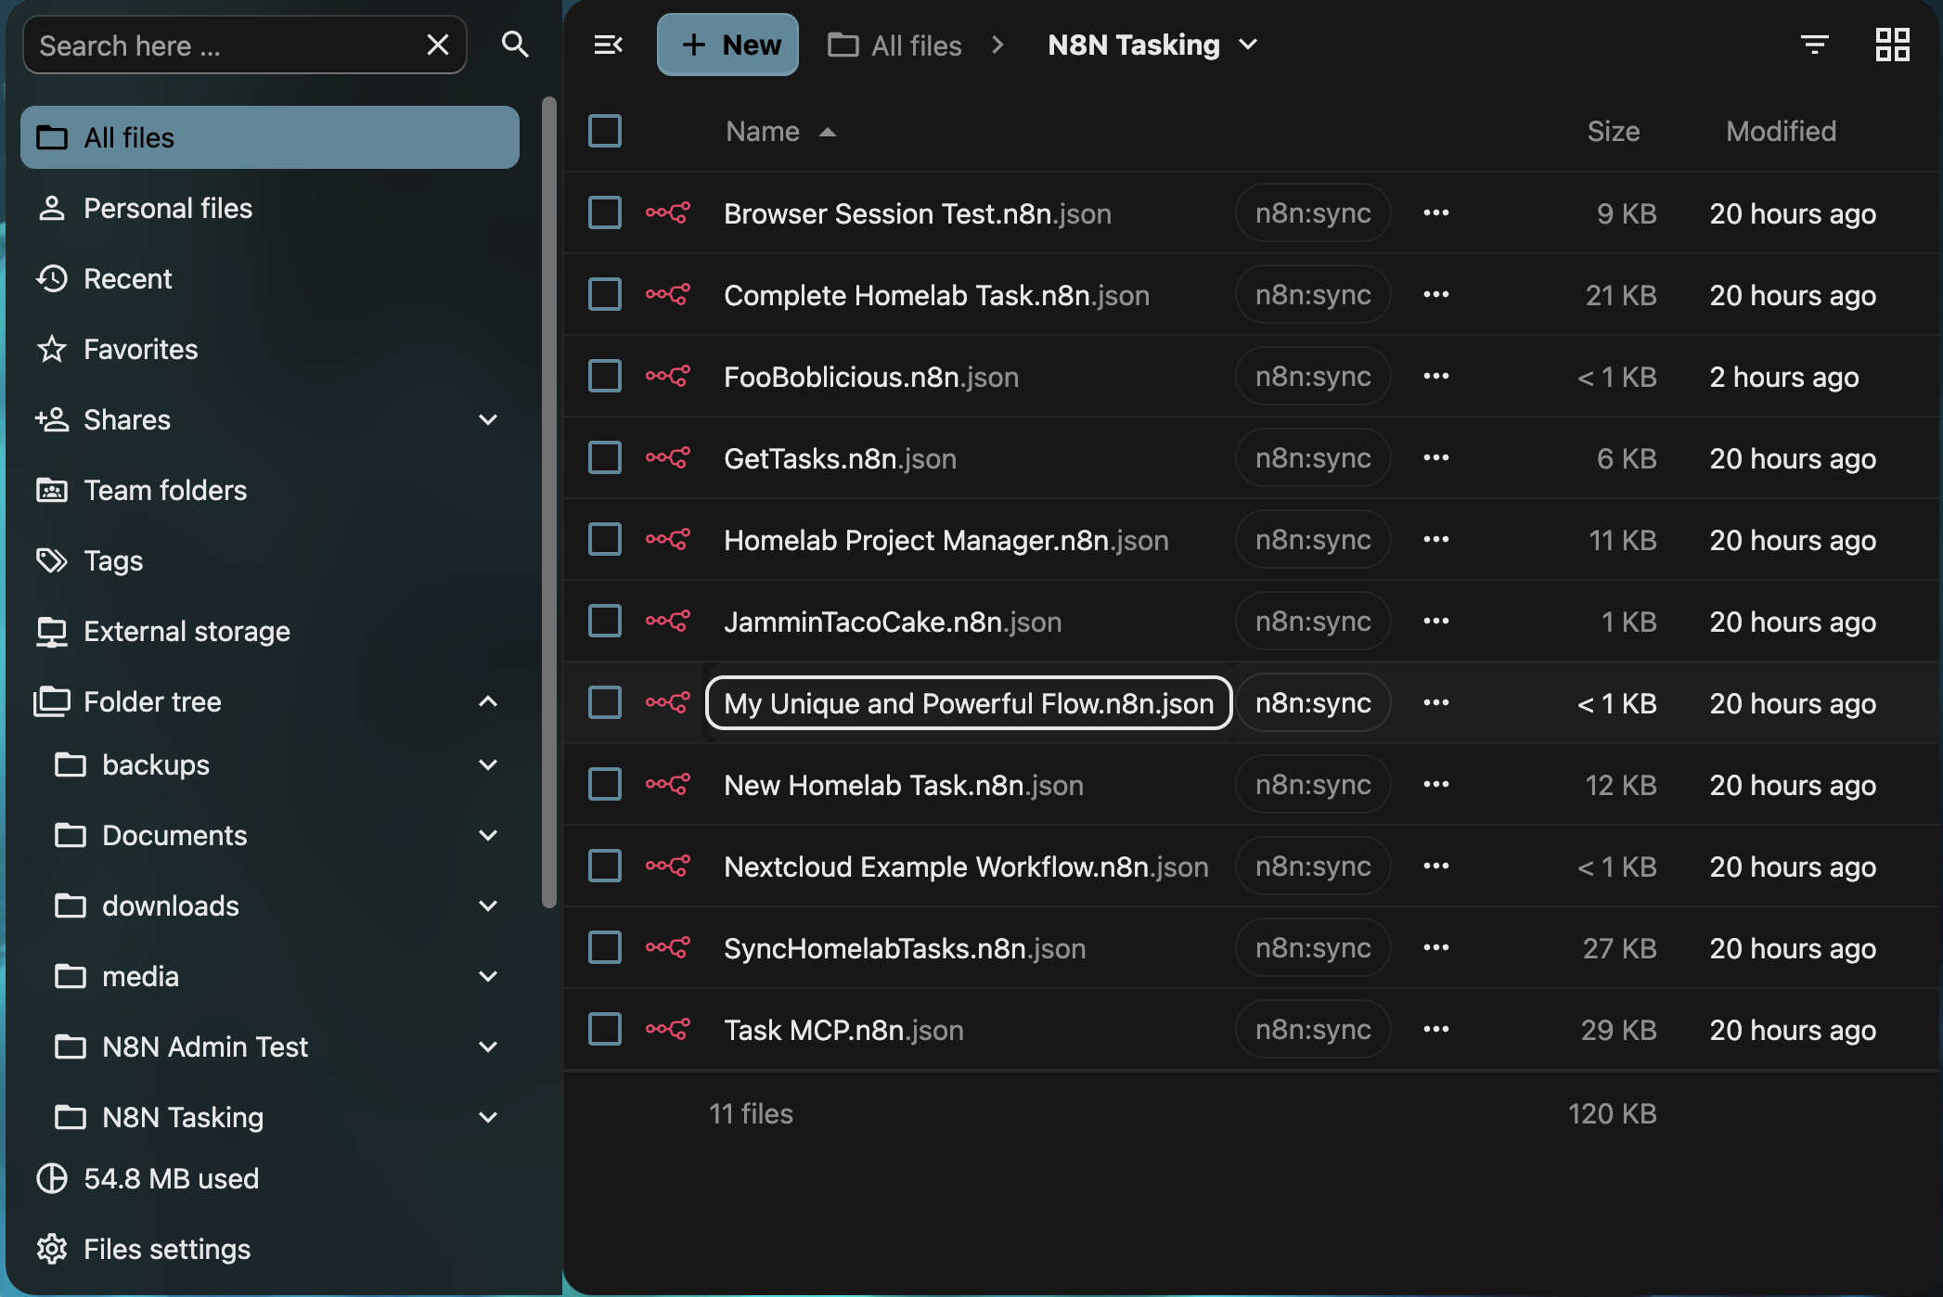Open actions menu for New Homelab Task

tap(1436, 785)
